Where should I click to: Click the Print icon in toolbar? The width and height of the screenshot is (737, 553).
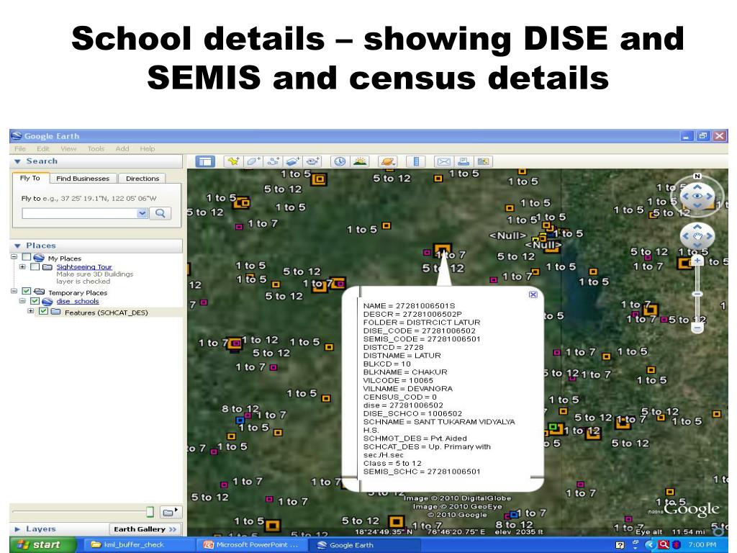coord(464,162)
